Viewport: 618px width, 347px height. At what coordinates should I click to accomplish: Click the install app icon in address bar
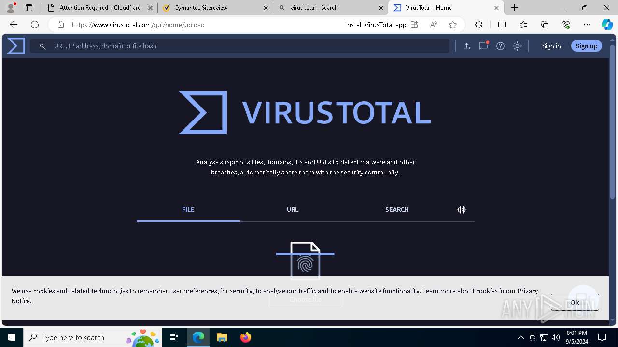coord(414,25)
